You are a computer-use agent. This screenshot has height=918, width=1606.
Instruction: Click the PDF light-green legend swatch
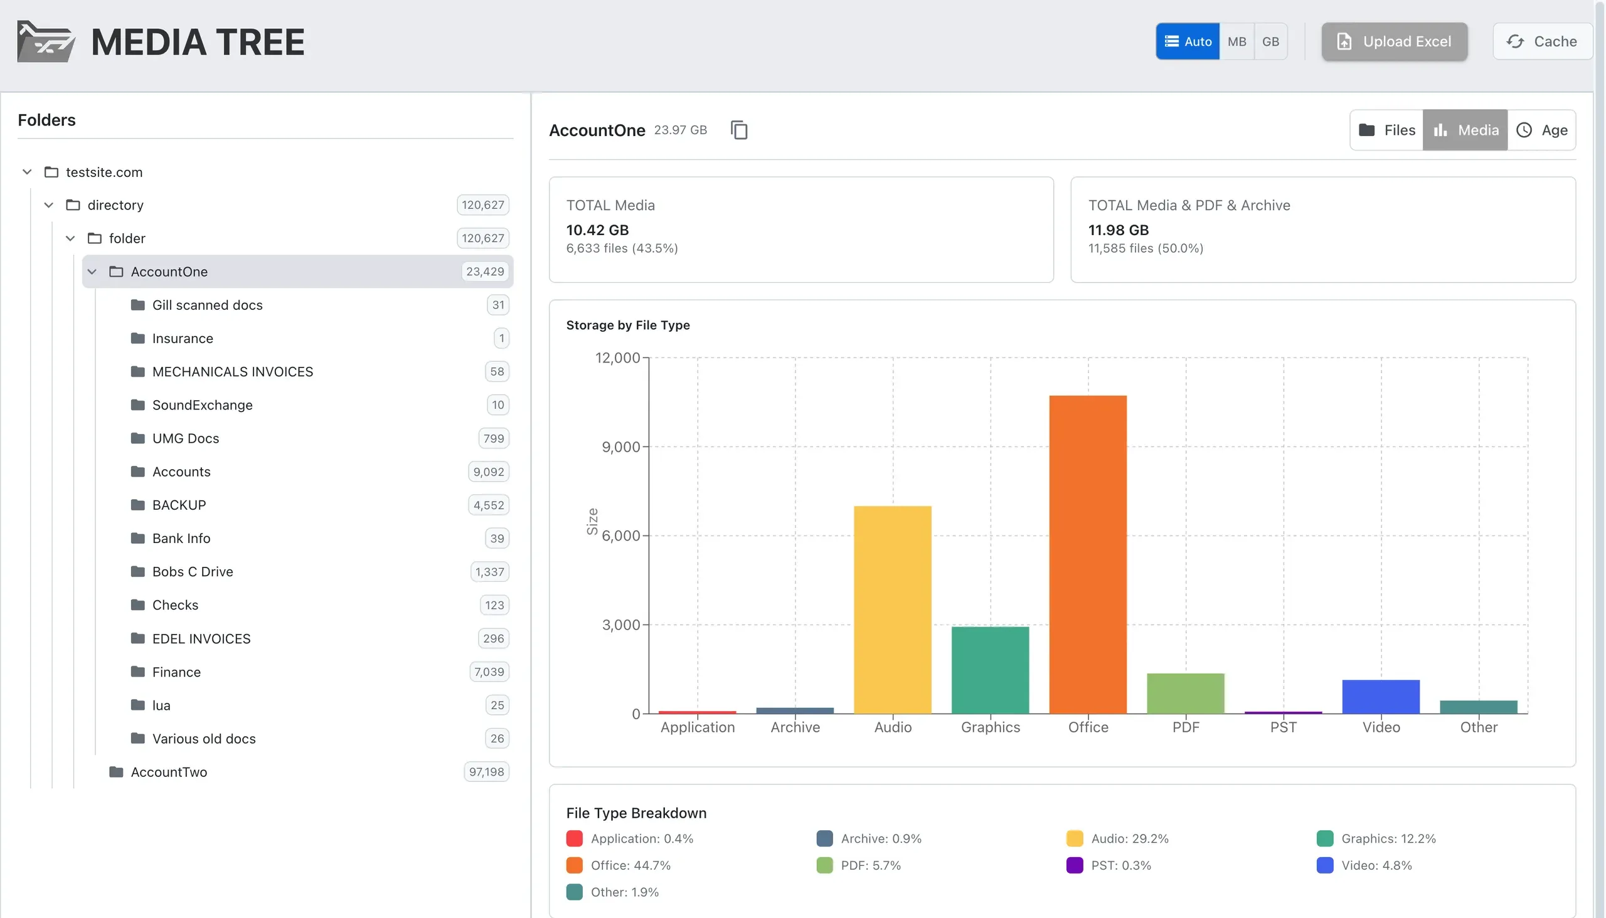(x=824, y=866)
